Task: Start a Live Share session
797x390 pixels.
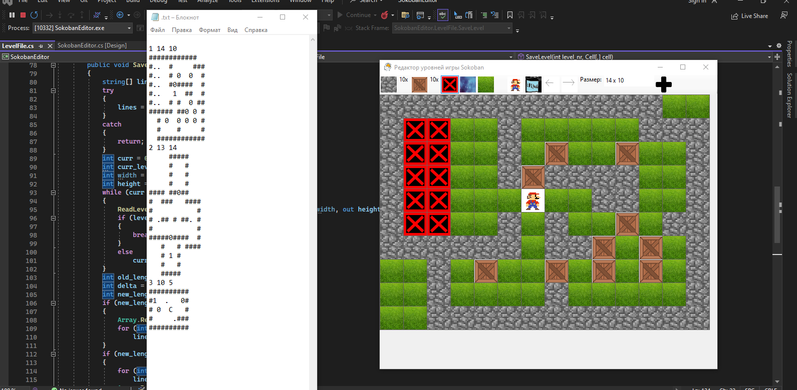Action: 749,16
